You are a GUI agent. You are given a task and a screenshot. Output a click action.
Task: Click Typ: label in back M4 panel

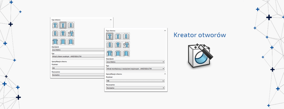[53, 53]
